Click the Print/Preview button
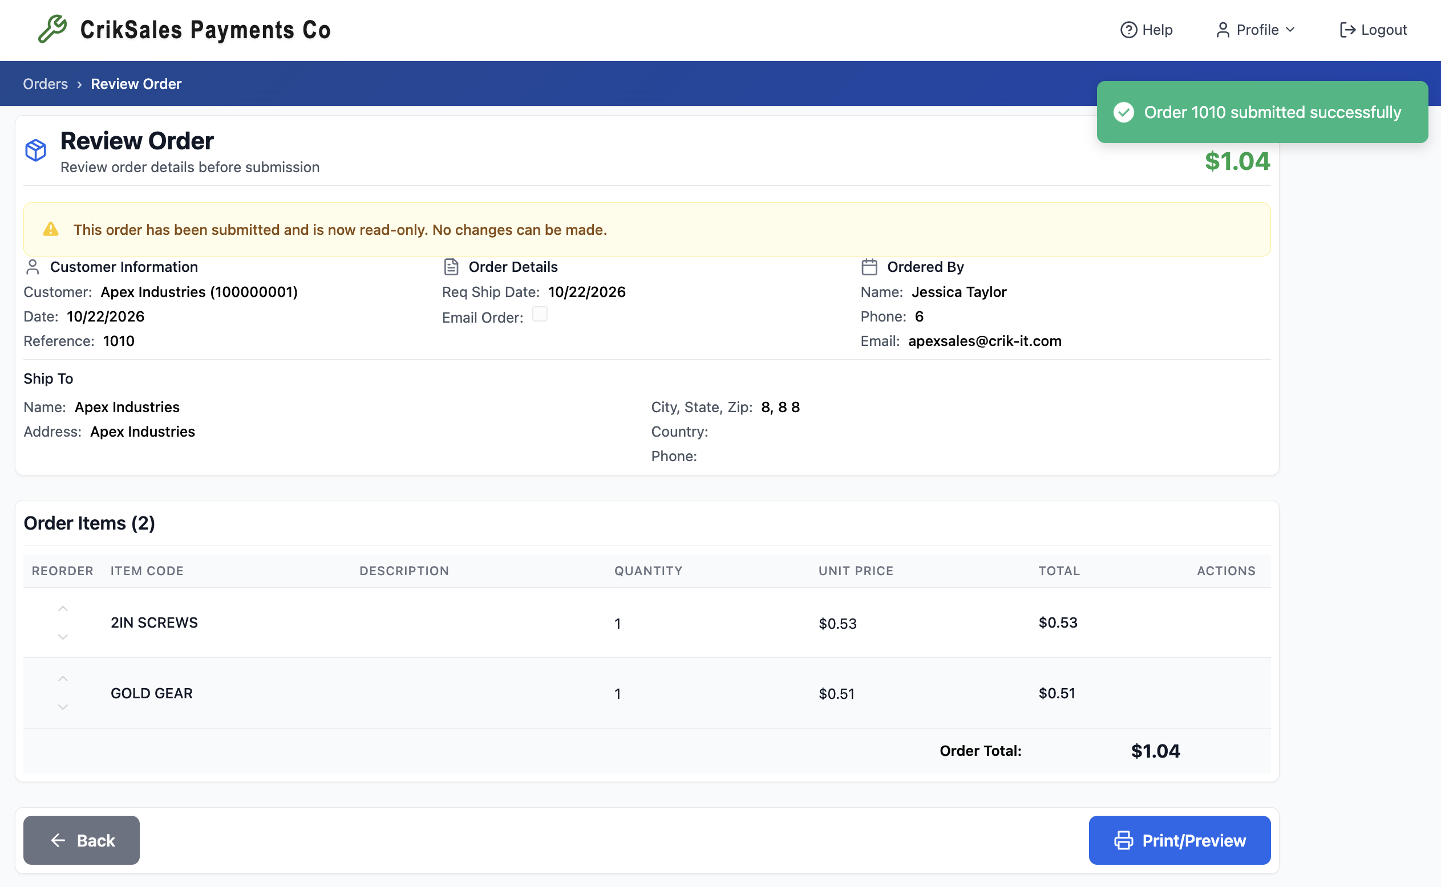The height and width of the screenshot is (887, 1441). (1180, 840)
